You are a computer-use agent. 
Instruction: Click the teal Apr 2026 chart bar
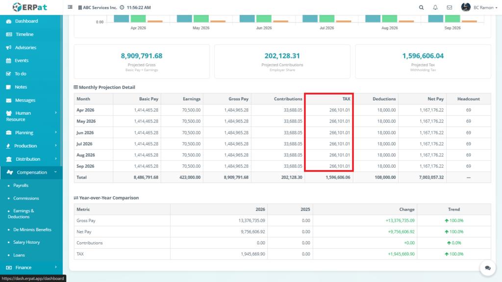point(122,18)
